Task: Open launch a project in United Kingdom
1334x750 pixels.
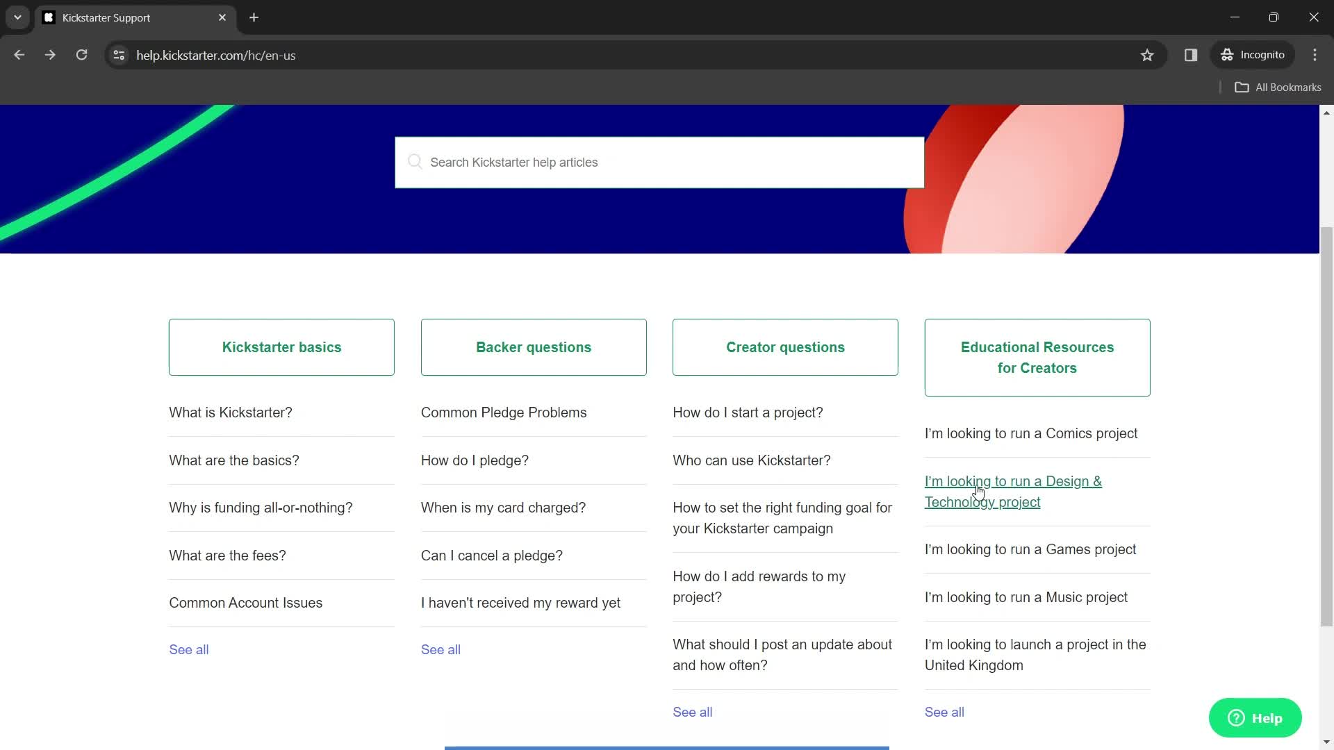Action: point(1035,655)
